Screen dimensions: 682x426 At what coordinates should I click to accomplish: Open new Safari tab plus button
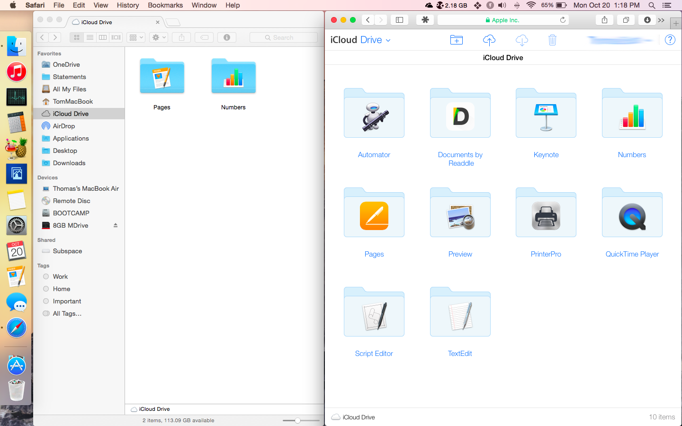click(676, 23)
